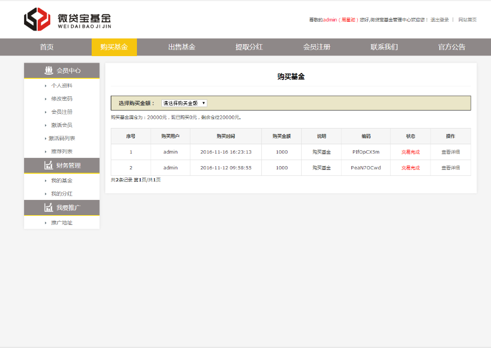Click the 退出登录 logout link
The width and height of the screenshot is (491, 348).
(x=440, y=19)
